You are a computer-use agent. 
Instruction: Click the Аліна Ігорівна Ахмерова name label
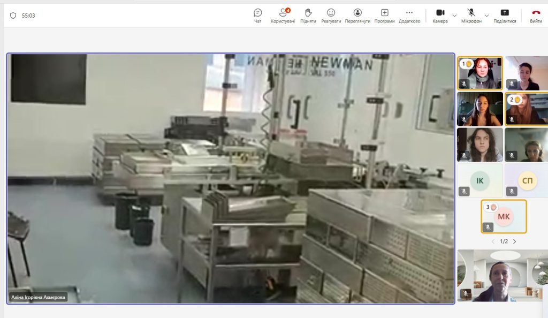(38, 297)
